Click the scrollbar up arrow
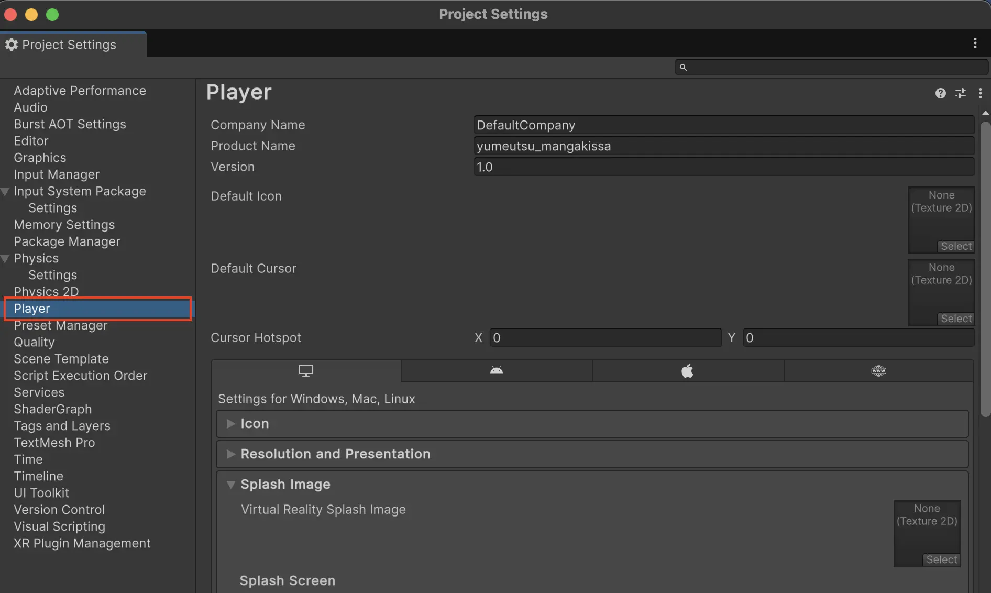Image resolution: width=991 pixels, height=593 pixels. (985, 113)
